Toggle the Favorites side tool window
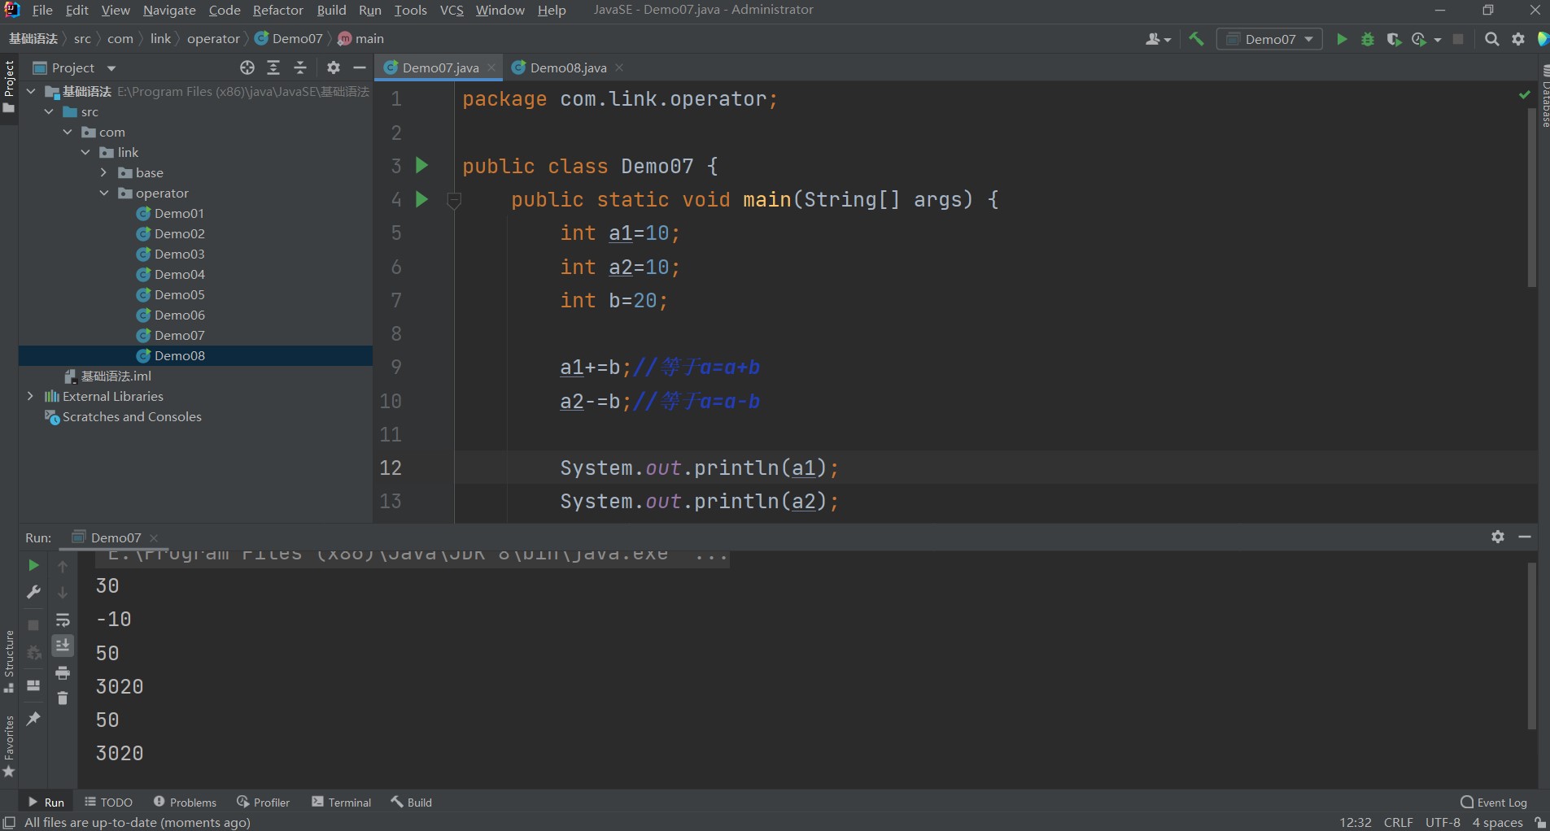 [x=9, y=746]
